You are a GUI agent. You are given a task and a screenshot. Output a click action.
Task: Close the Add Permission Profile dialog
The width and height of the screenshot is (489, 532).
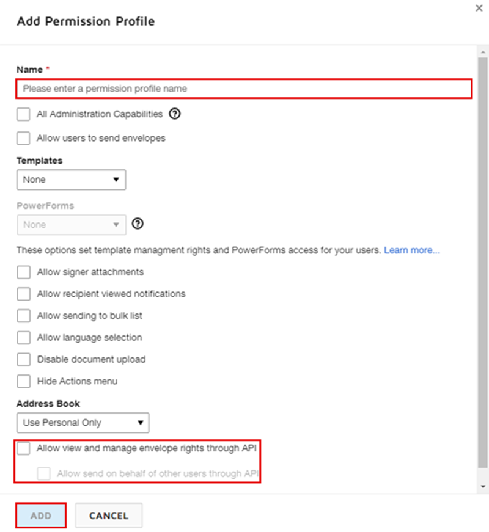coord(478,8)
